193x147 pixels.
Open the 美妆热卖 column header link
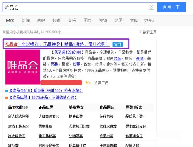tap(76, 107)
